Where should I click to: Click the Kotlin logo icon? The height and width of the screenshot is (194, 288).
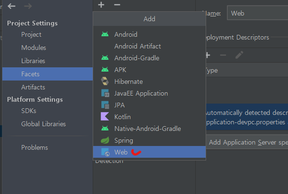pyautogui.click(x=105, y=116)
